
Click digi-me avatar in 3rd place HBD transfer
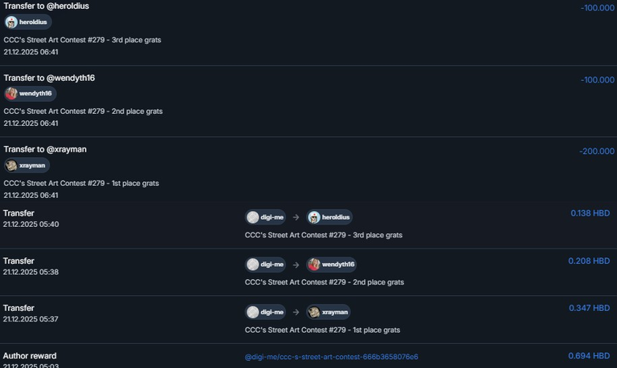(253, 217)
